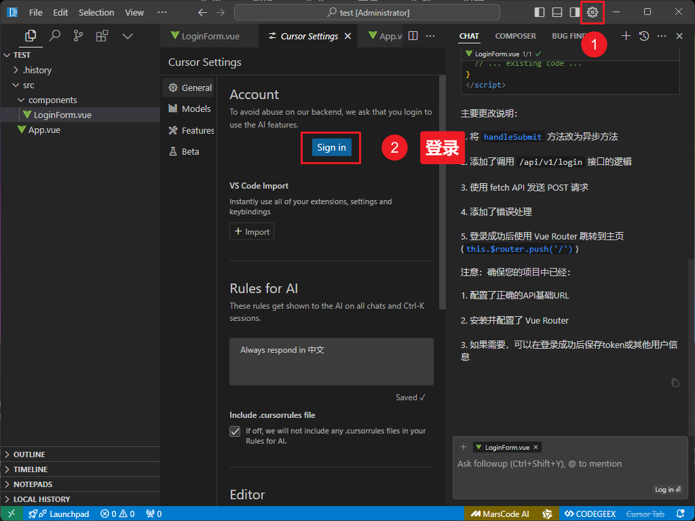Copy chat response using copy icon

click(x=675, y=383)
